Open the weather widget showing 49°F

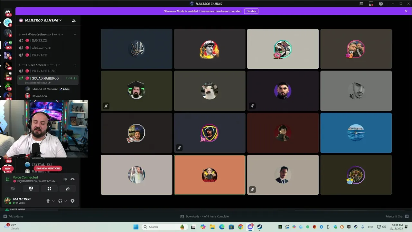(x=12, y=227)
